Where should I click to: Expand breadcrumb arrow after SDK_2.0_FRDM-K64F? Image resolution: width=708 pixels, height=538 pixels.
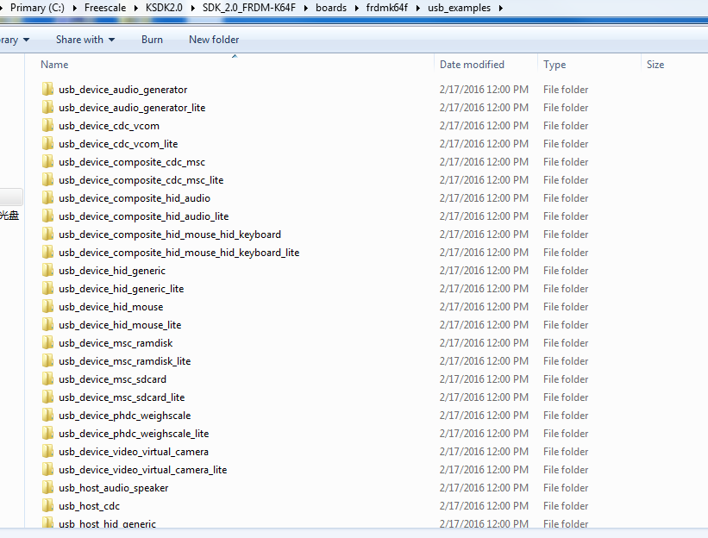(306, 8)
